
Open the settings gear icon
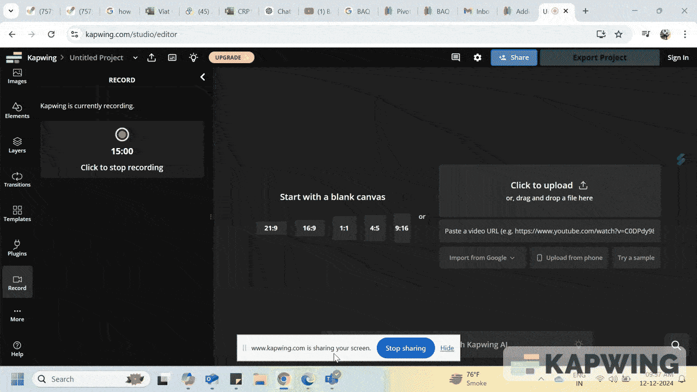click(x=478, y=57)
